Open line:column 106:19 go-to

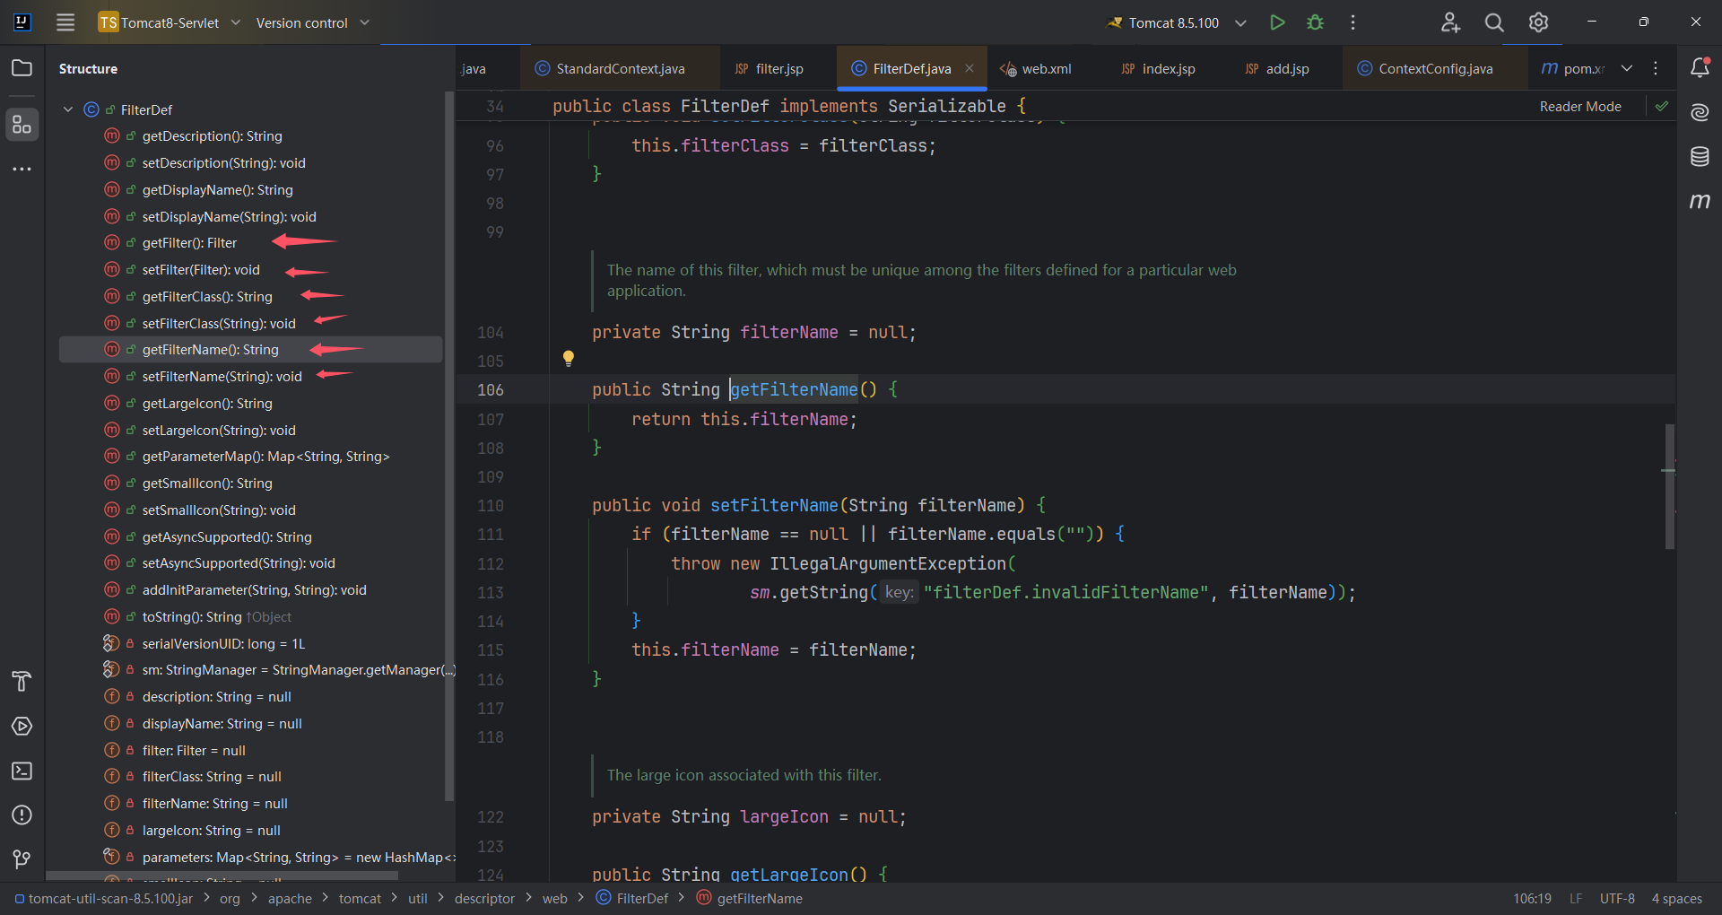[1532, 899]
